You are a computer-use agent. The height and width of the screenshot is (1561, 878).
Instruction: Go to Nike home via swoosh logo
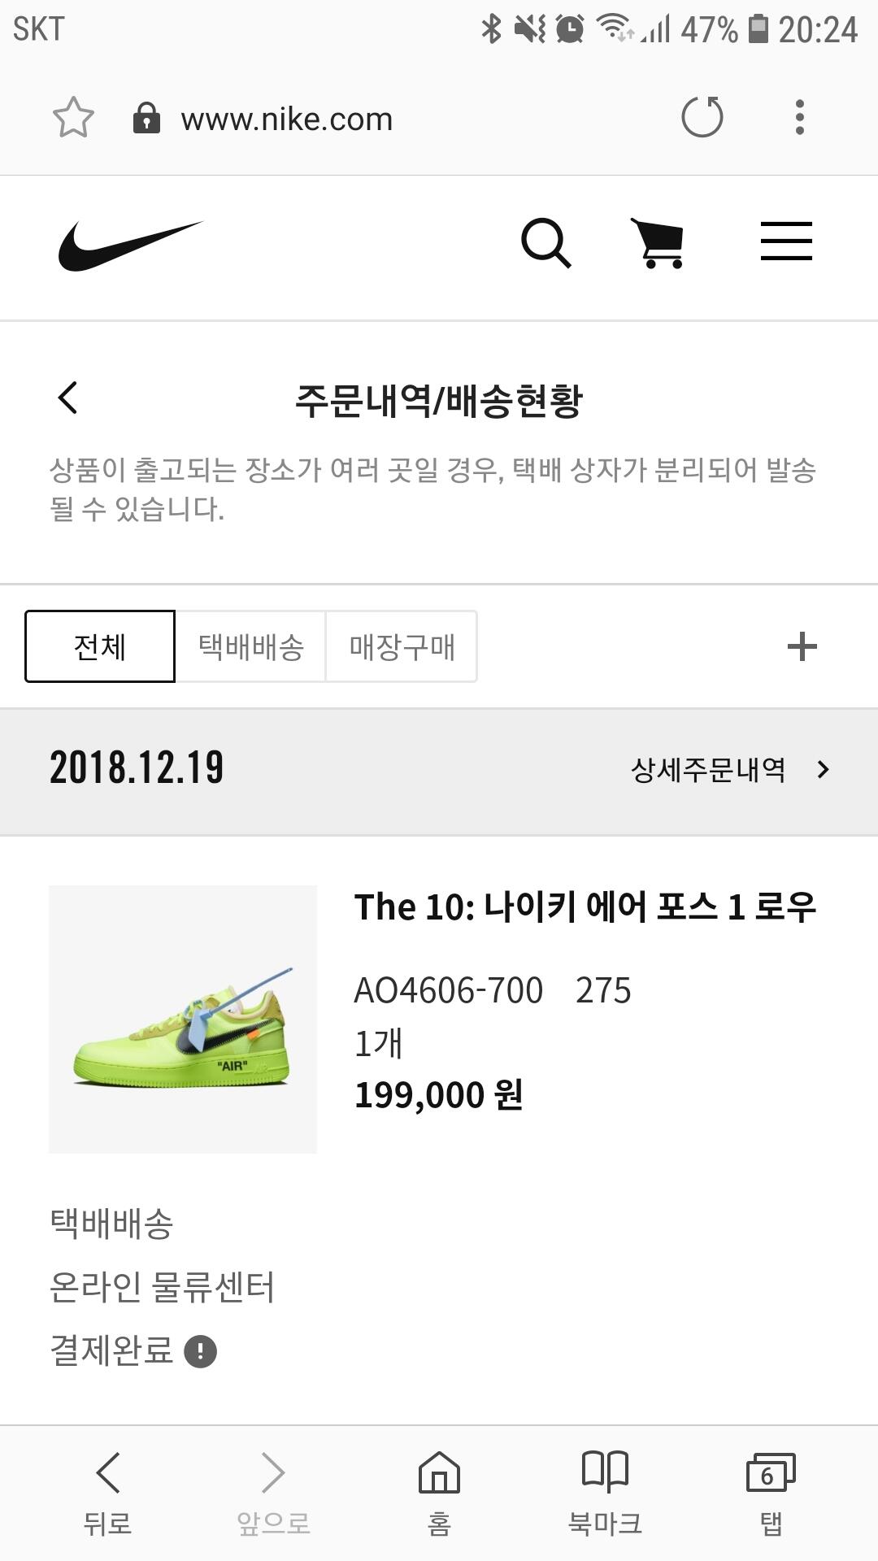[x=130, y=245]
